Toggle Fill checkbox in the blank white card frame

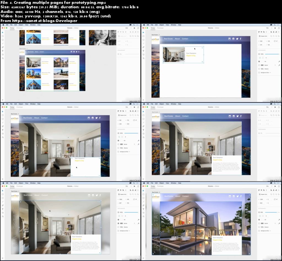pyautogui.click(x=118, y=141)
